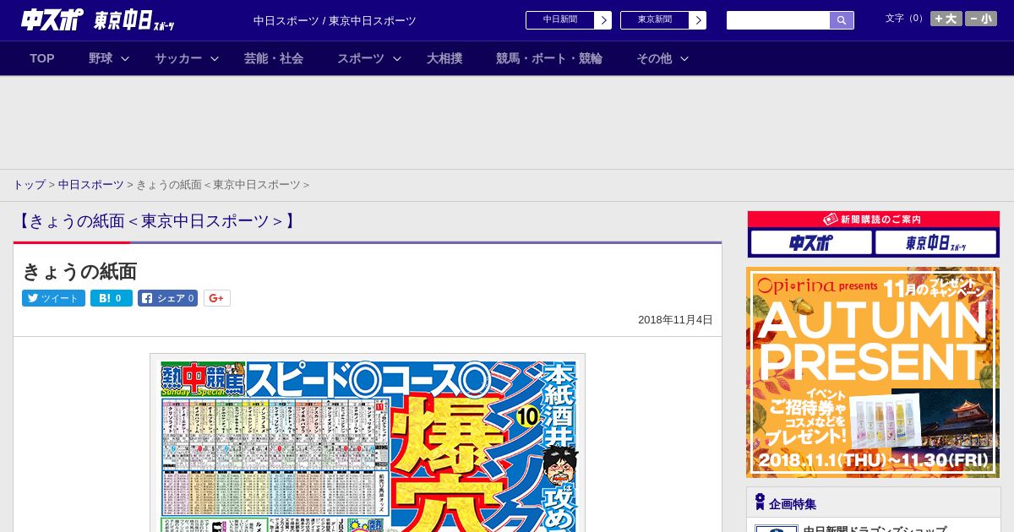Expand the その他 dropdown chevron
1014x532 pixels.
click(684, 58)
